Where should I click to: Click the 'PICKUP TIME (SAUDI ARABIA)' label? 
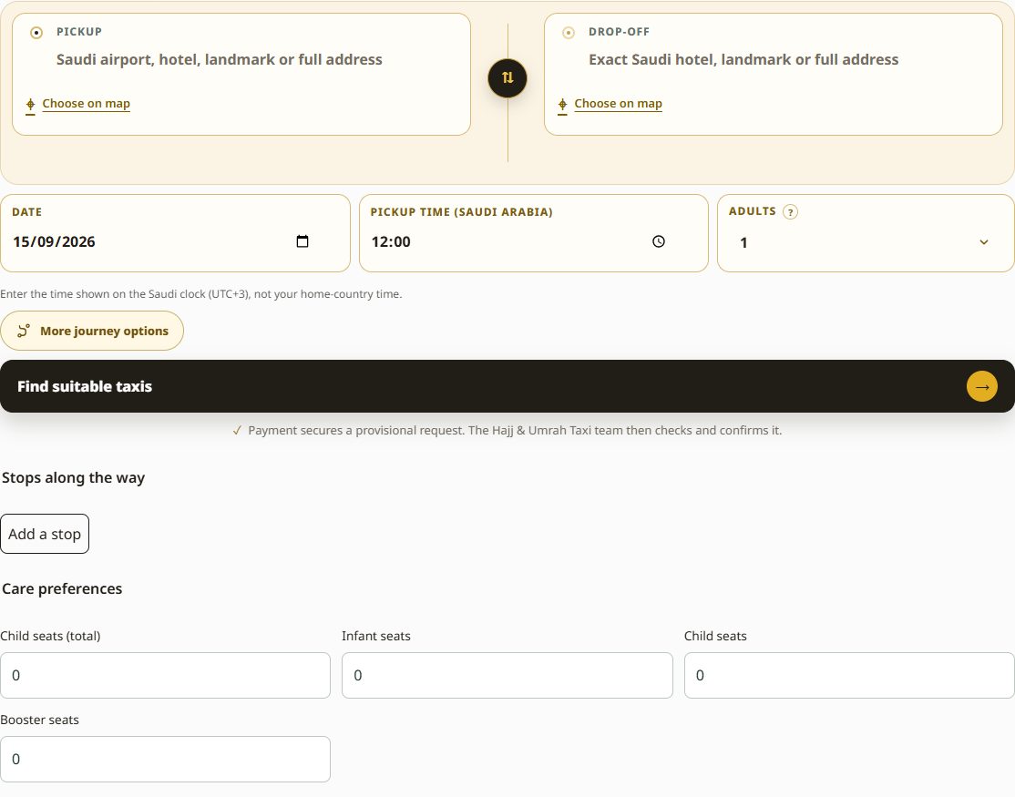coord(462,212)
